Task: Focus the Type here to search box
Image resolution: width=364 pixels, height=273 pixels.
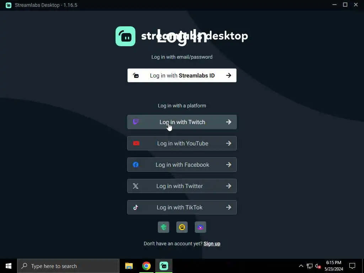Action: tap(68, 266)
